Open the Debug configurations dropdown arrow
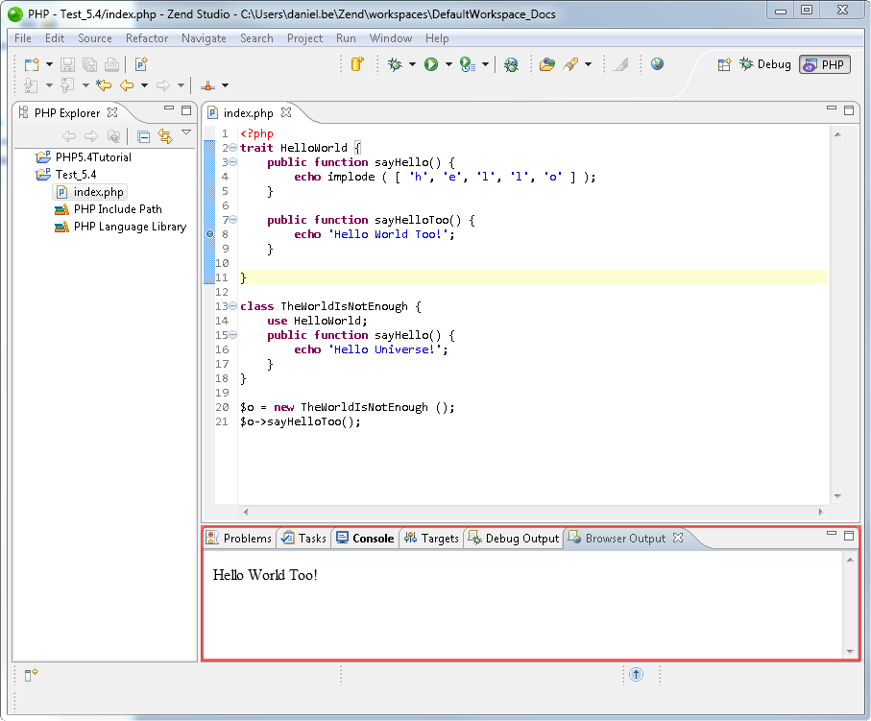This screenshot has width=871, height=721. (412, 64)
